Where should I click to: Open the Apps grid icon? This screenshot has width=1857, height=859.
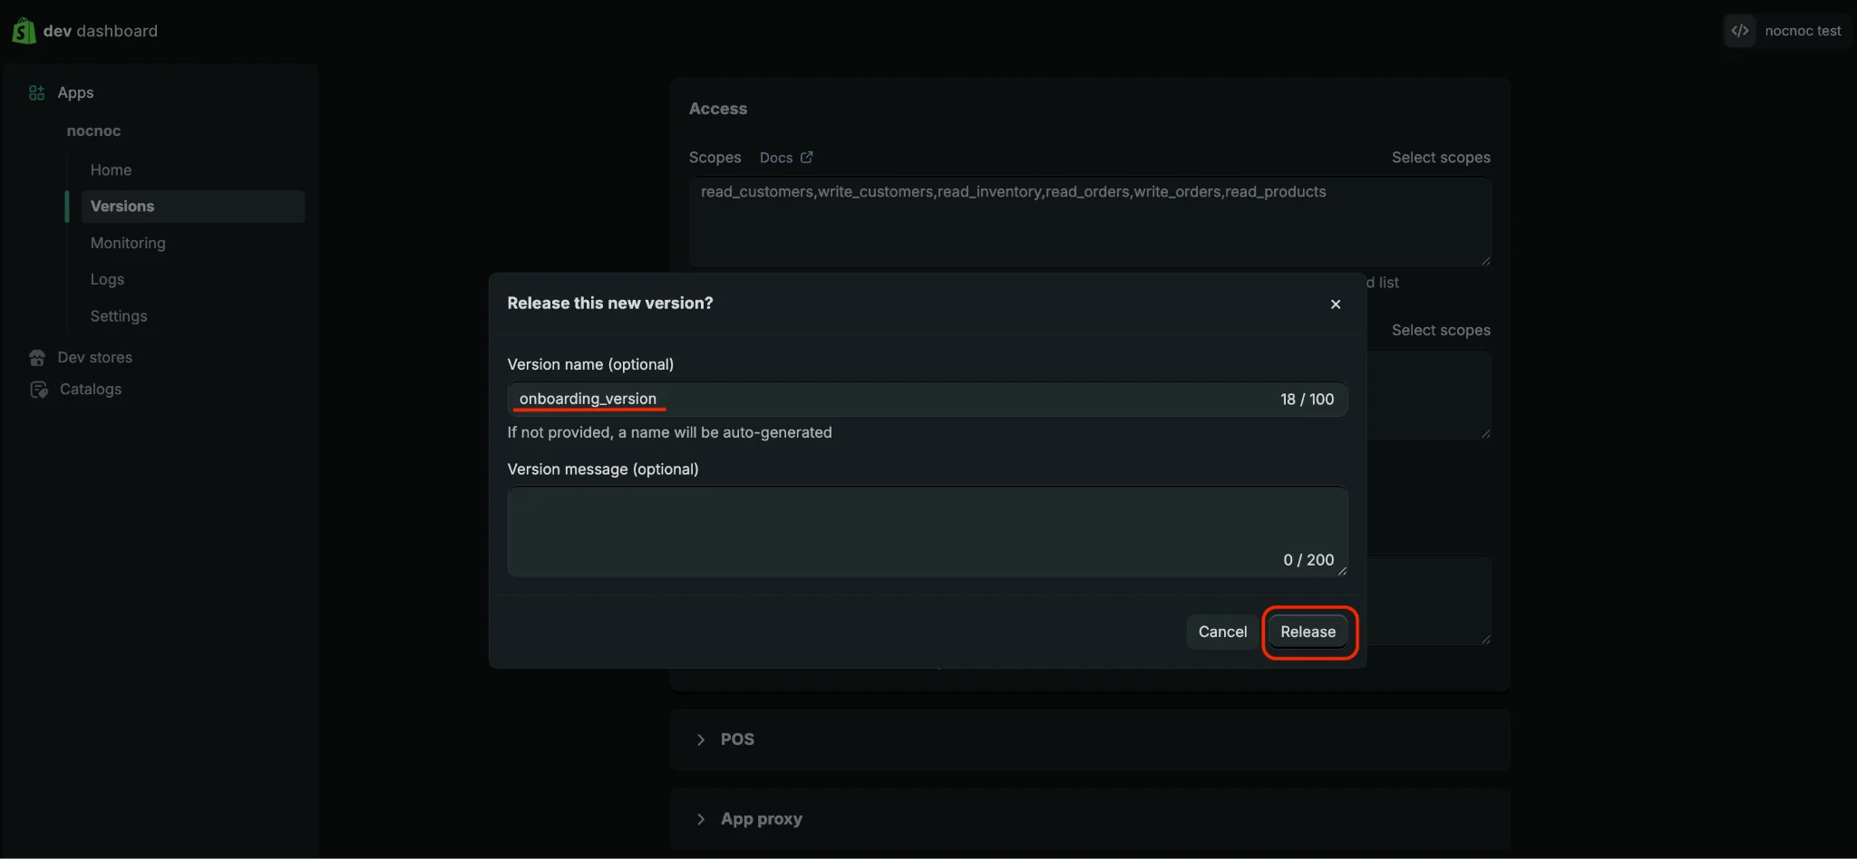[x=36, y=92]
